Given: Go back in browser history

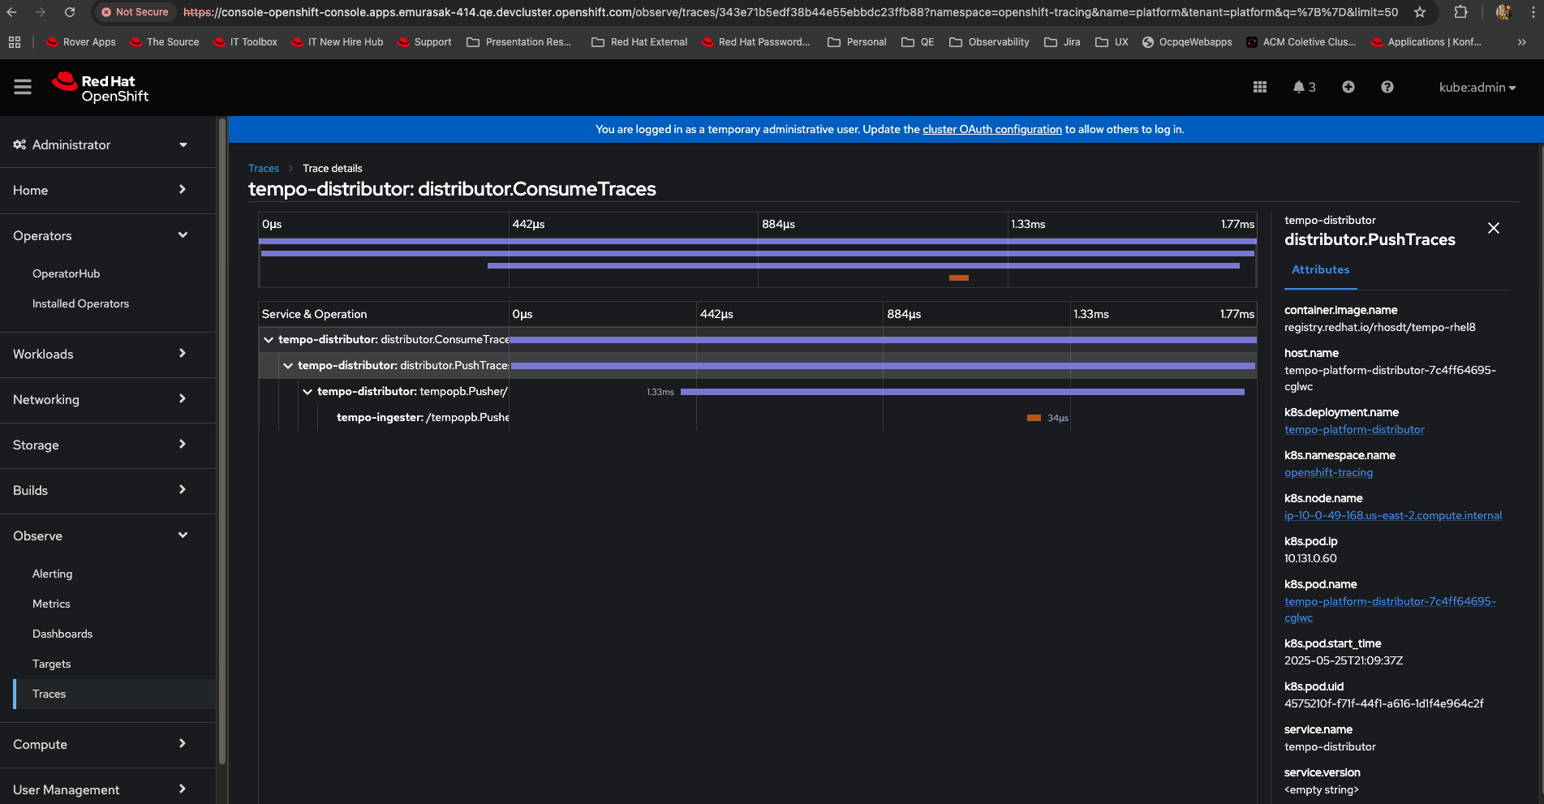Looking at the screenshot, I should [12, 12].
